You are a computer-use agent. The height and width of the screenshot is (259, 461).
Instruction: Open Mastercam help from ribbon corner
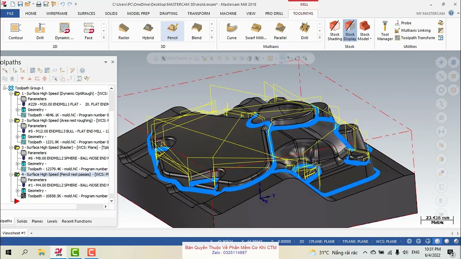pyautogui.click(x=451, y=13)
